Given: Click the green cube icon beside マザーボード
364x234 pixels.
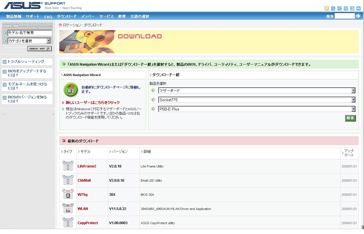Looking at the screenshot, I should click(x=153, y=91).
